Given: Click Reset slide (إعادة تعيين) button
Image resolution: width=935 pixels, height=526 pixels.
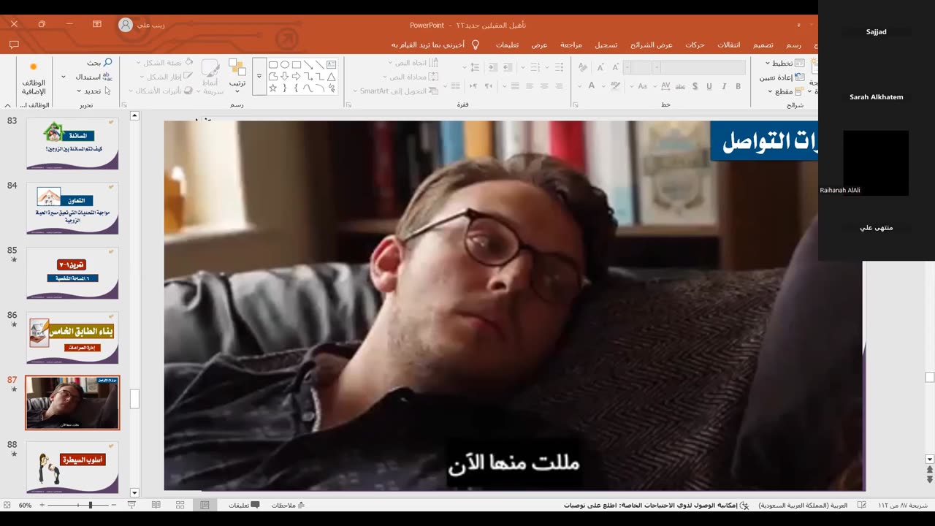Looking at the screenshot, I should point(782,77).
